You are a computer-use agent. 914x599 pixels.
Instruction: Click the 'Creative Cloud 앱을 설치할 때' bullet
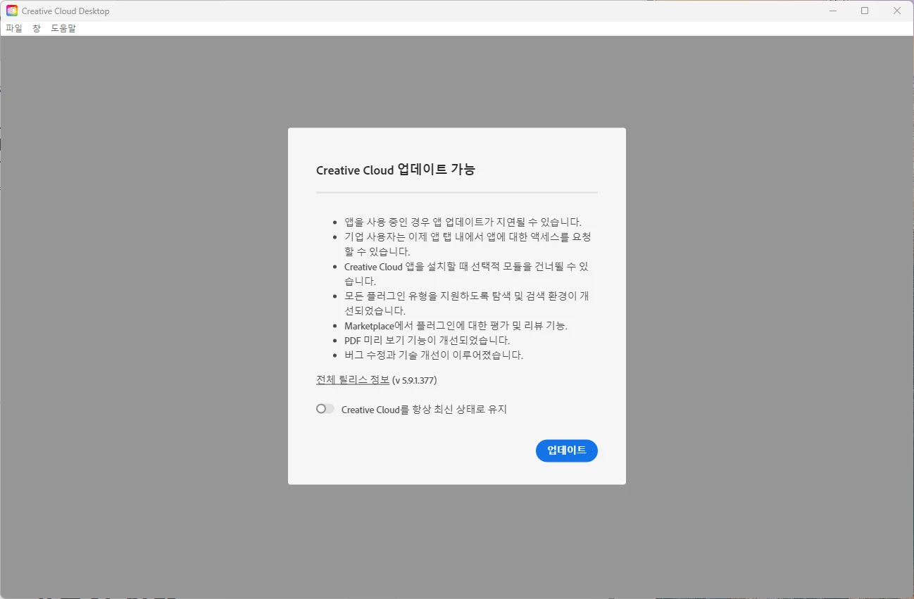click(466, 274)
